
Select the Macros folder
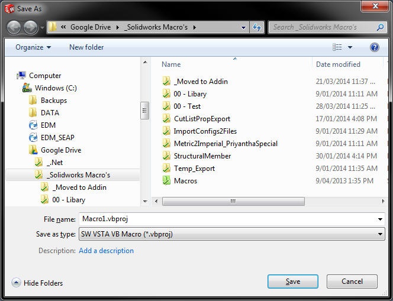[x=185, y=181]
